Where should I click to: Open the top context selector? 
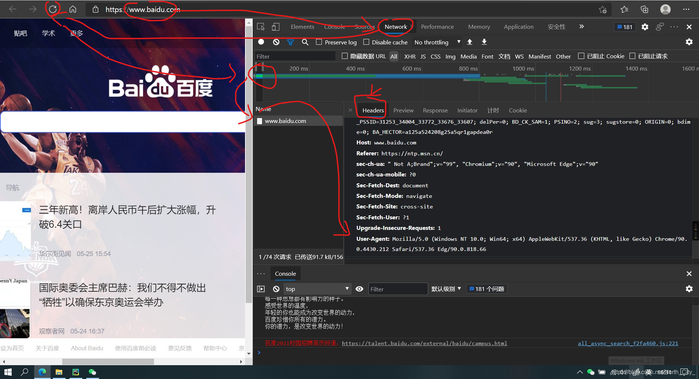click(317, 289)
